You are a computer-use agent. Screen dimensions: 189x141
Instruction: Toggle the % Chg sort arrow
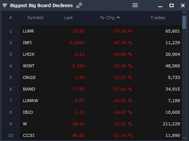coord(118,18)
